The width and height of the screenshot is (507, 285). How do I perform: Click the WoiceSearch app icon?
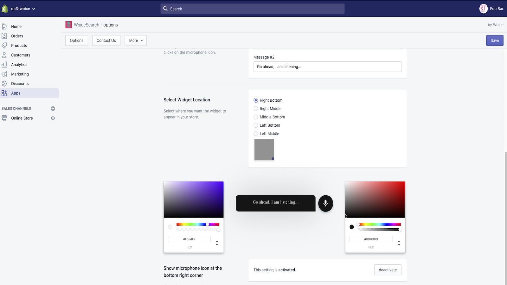coord(68,25)
